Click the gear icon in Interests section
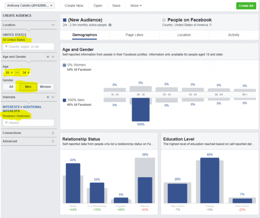 coord(48,97)
